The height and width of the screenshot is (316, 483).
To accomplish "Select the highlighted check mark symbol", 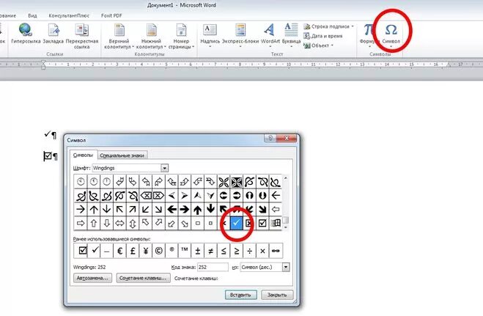I will 236,223.
